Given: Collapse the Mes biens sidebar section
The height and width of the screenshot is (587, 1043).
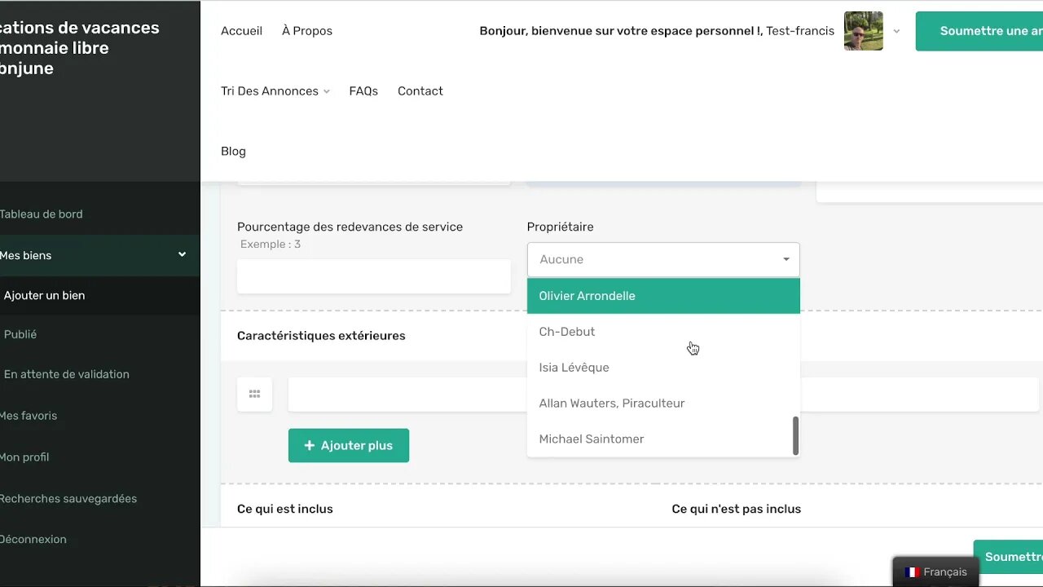Looking at the screenshot, I should (x=182, y=255).
